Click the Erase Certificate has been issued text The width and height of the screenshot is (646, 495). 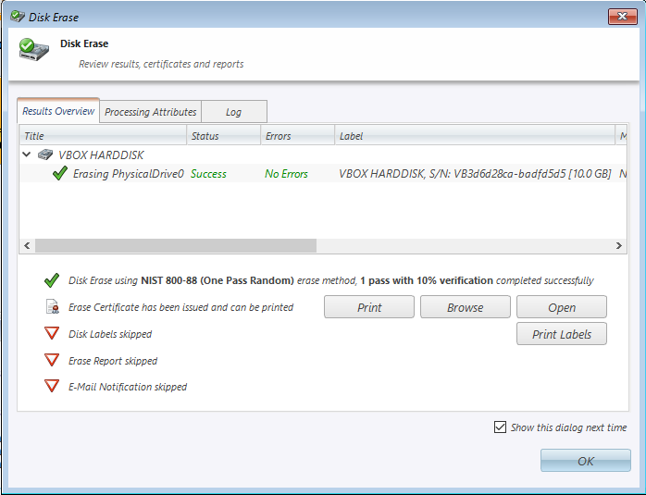click(180, 307)
